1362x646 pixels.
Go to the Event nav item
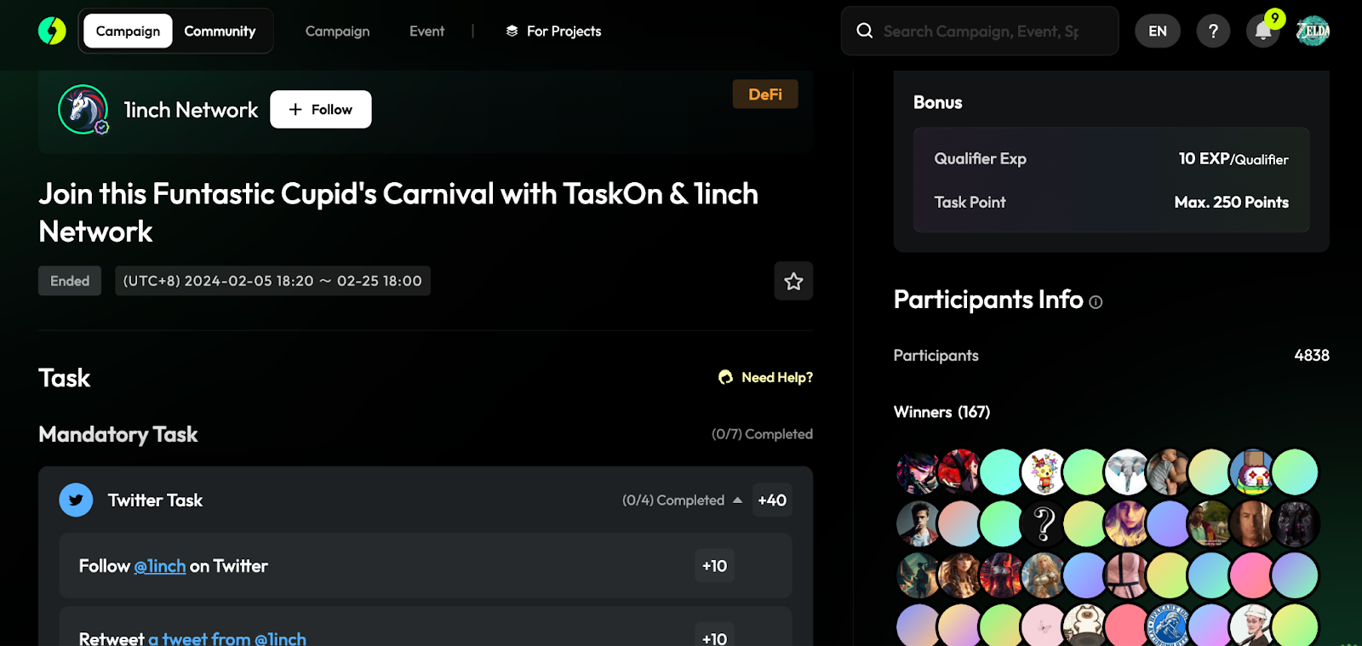click(426, 31)
